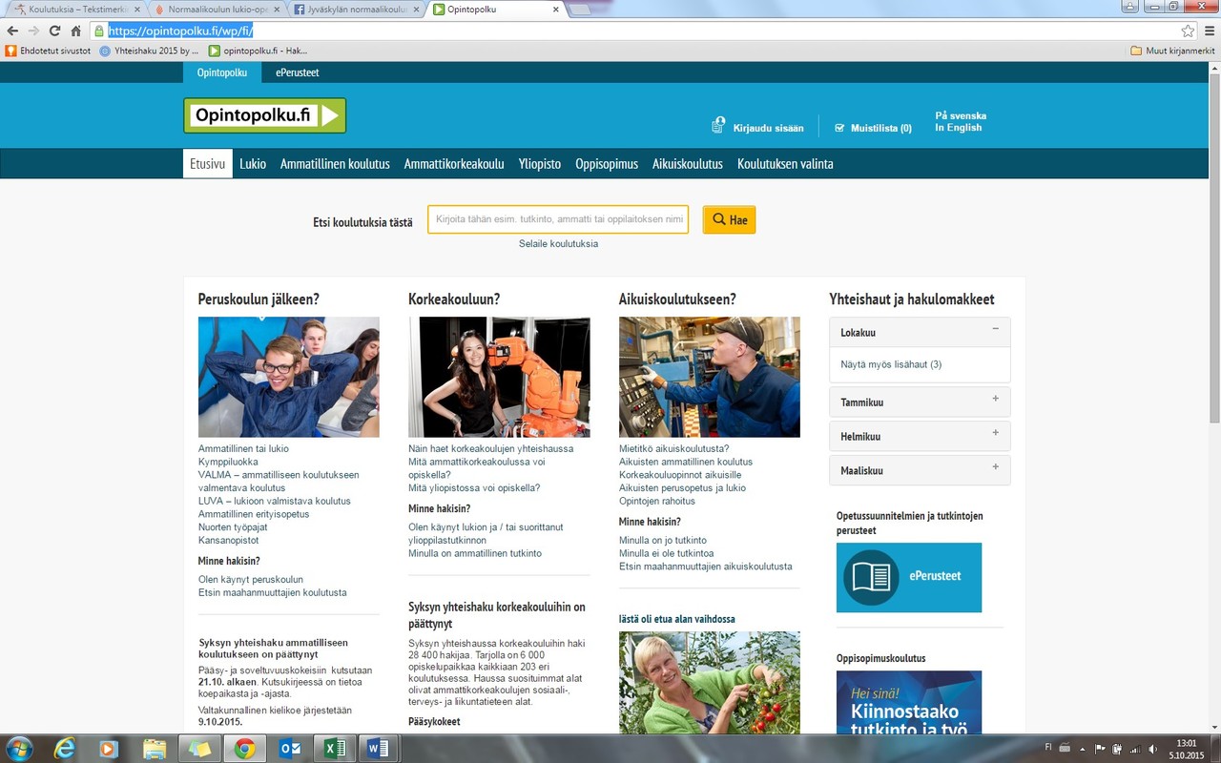1221x763 pixels.
Task: Open Excel from the taskbar
Action: coord(334,748)
